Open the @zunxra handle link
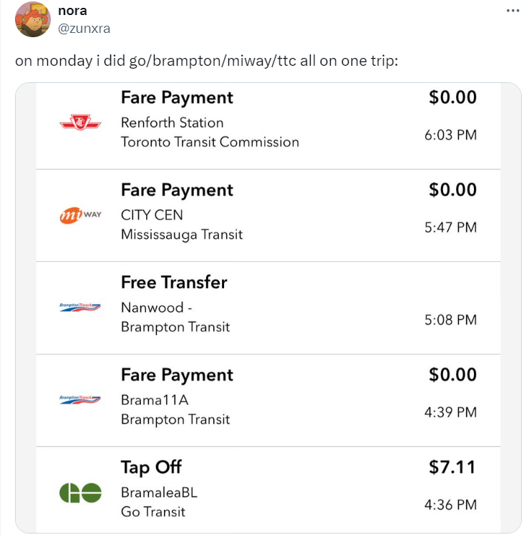Image resolution: width=529 pixels, height=535 pixels. tap(84, 28)
